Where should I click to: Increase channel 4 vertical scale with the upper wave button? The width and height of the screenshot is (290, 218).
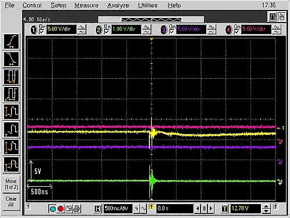pyautogui.click(x=277, y=27)
